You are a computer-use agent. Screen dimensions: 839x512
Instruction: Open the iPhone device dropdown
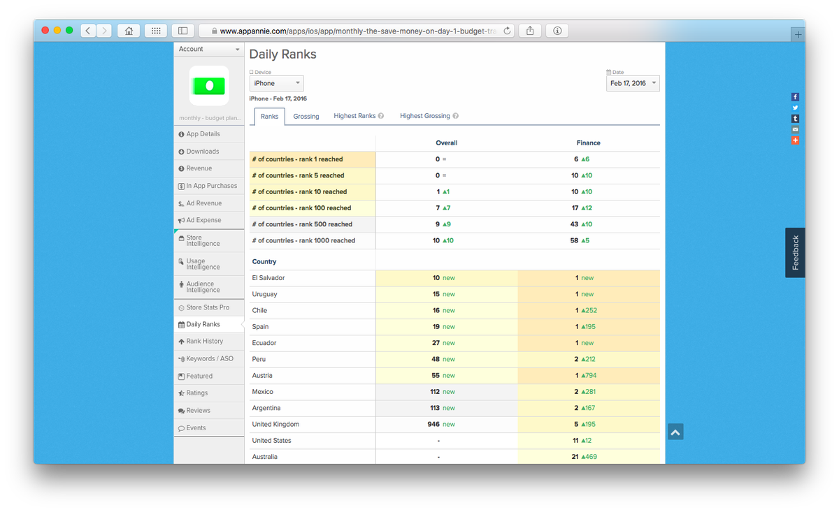(276, 83)
